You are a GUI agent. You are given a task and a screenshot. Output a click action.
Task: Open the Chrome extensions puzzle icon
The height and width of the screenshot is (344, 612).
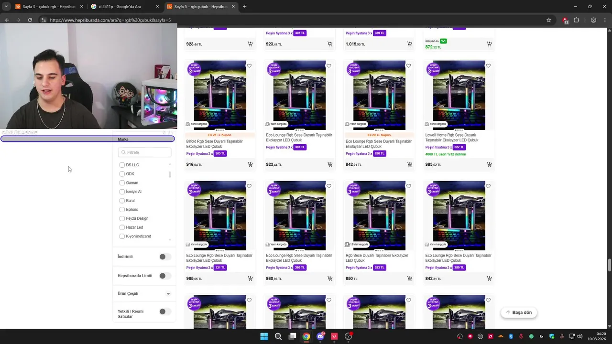(x=576, y=20)
